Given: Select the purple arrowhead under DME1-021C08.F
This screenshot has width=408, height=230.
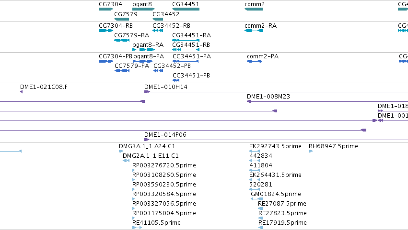Looking at the screenshot, I should point(22,92).
